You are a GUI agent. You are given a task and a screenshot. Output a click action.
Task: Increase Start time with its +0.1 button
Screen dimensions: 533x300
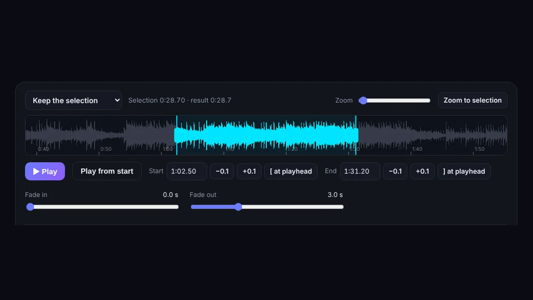pyautogui.click(x=249, y=171)
